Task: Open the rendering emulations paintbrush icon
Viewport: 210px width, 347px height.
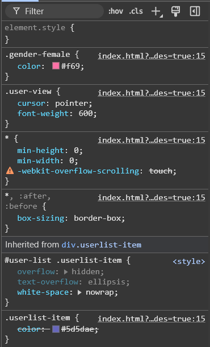Action: click(175, 11)
